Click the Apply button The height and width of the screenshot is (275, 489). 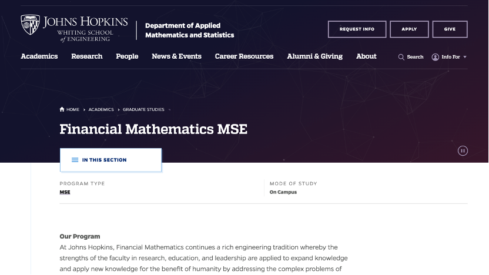tap(409, 29)
